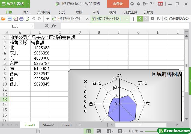Switch to Sheet2 tab
This screenshot has width=191, height=134.
tap(48, 125)
